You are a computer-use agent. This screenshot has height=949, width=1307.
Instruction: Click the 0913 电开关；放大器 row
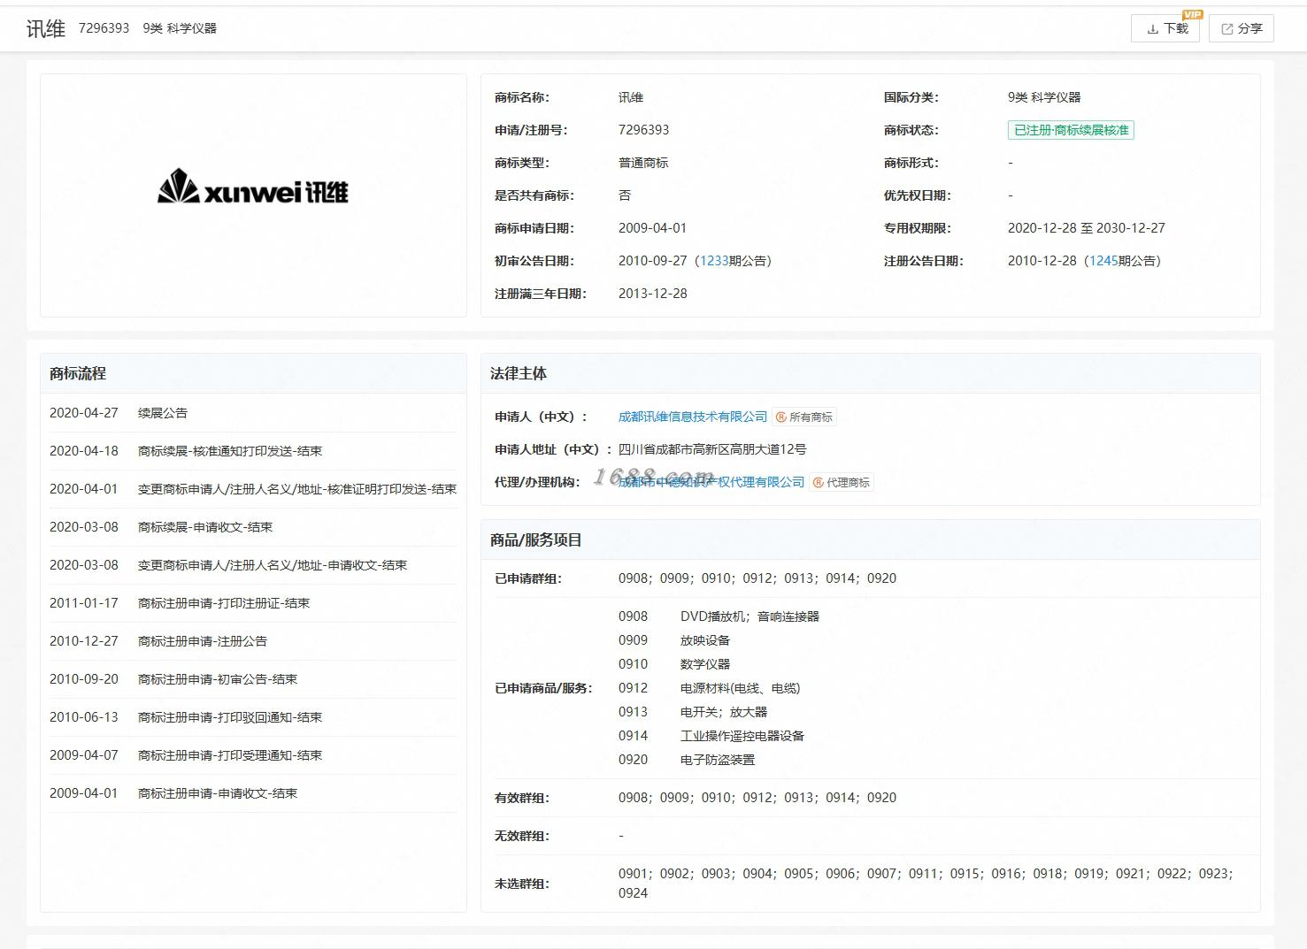point(693,712)
